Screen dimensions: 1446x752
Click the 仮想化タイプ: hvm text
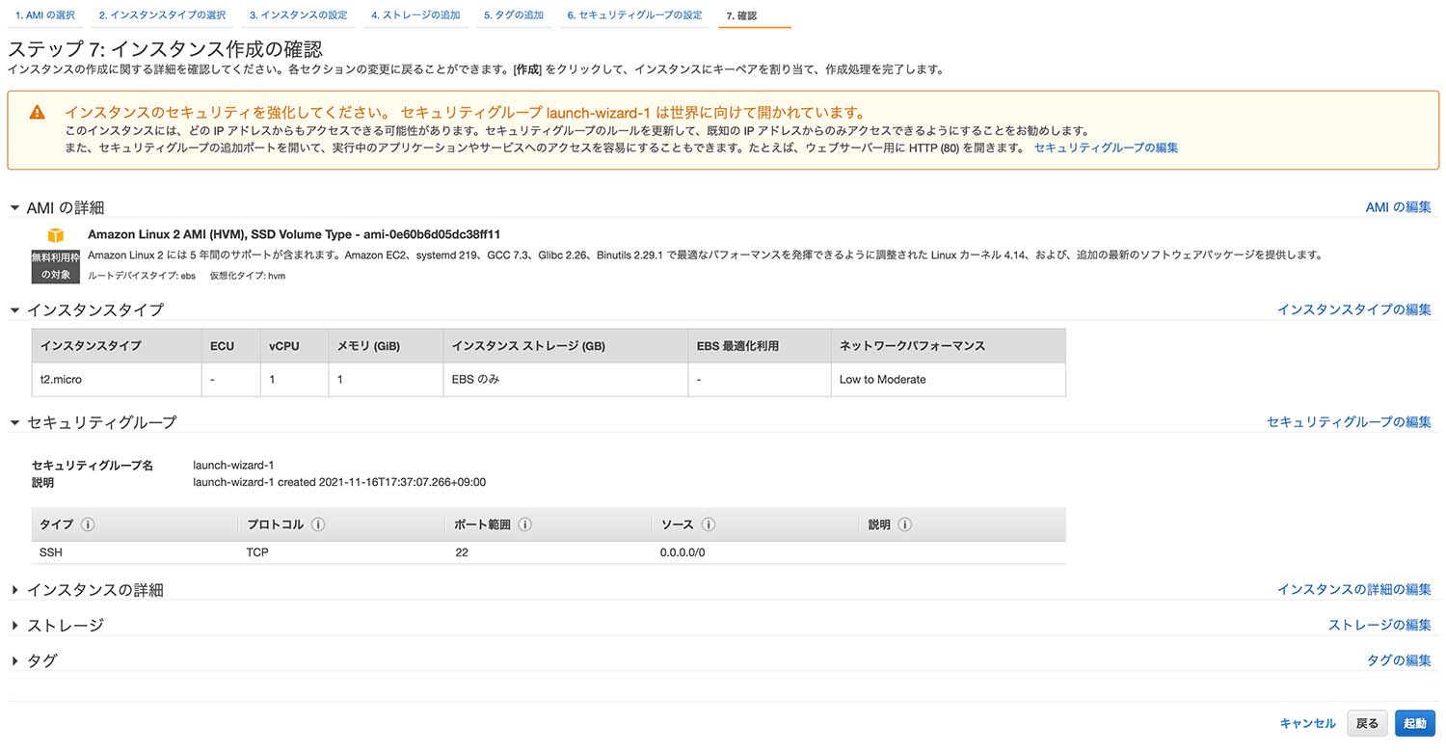pyautogui.click(x=247, y=276)
